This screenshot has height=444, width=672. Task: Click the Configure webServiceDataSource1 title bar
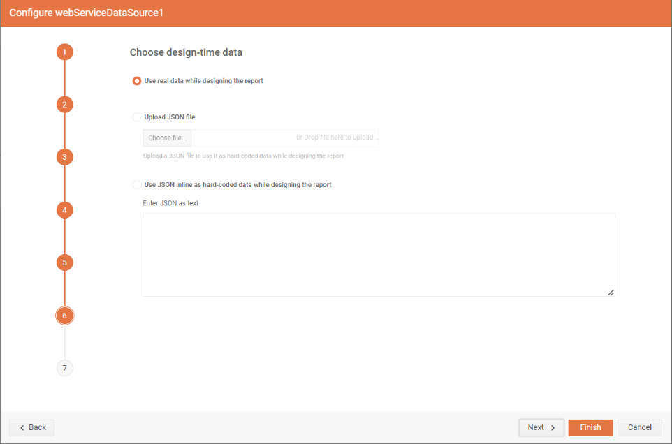coord(85,13)
